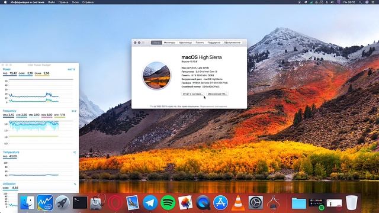Screen dimensions: 379x213
Task: Open the App Store from the Dock
Action: [220, 202]
